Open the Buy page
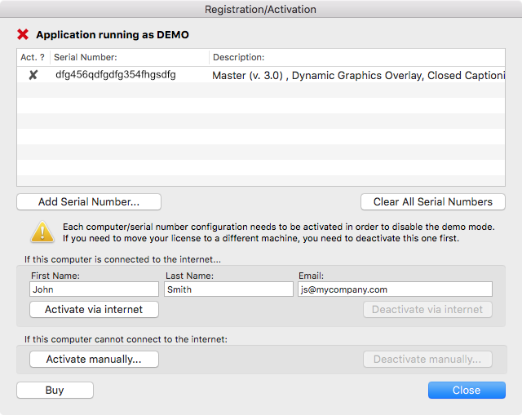 (55, 390)
